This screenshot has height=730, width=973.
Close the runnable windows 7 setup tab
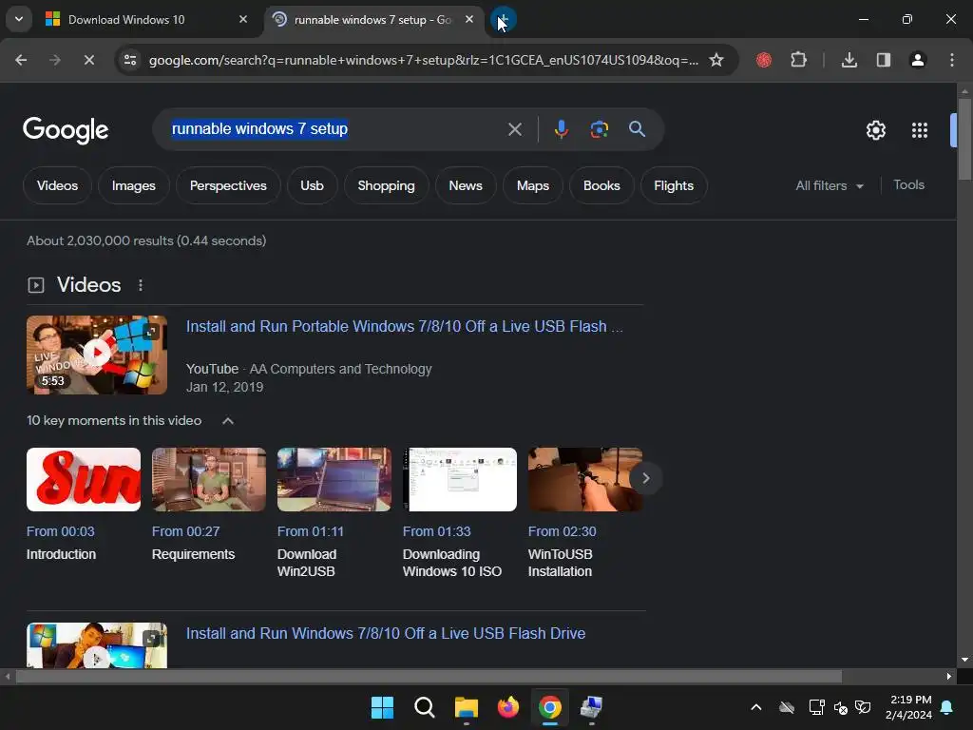click(x=469, y=19)
